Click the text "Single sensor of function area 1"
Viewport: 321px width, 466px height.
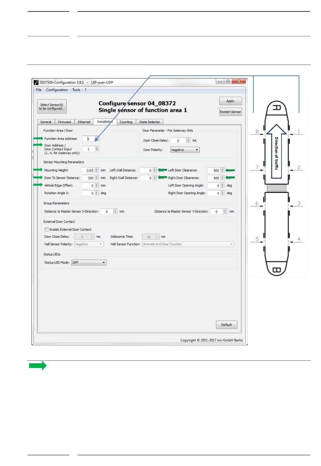click(143, 110)
